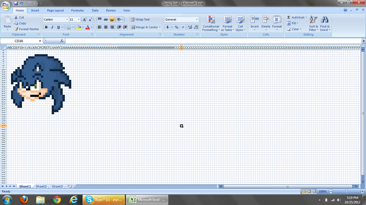Open Skype from the Windows taskbar

(x=104, y=200)
